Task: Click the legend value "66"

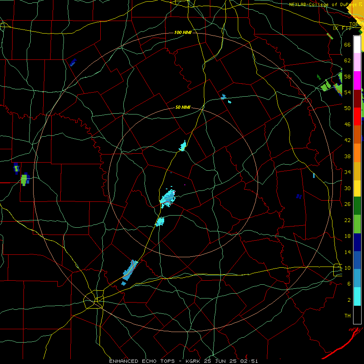Action: pos(347,45)
